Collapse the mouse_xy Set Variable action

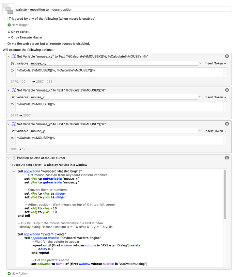coord(9,56)
